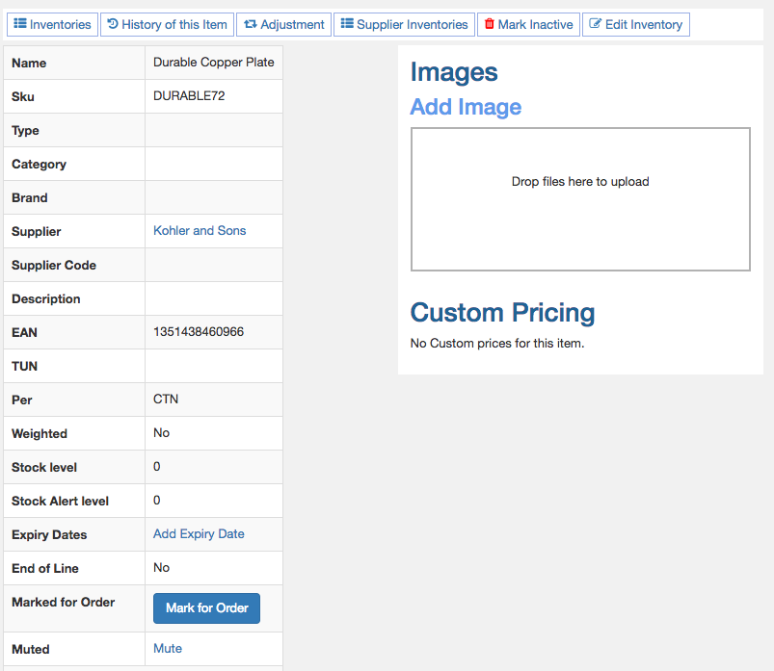Click the Edit Inventory pencil icon
Viewport: 774px width, 671px height.
point(596,24)
